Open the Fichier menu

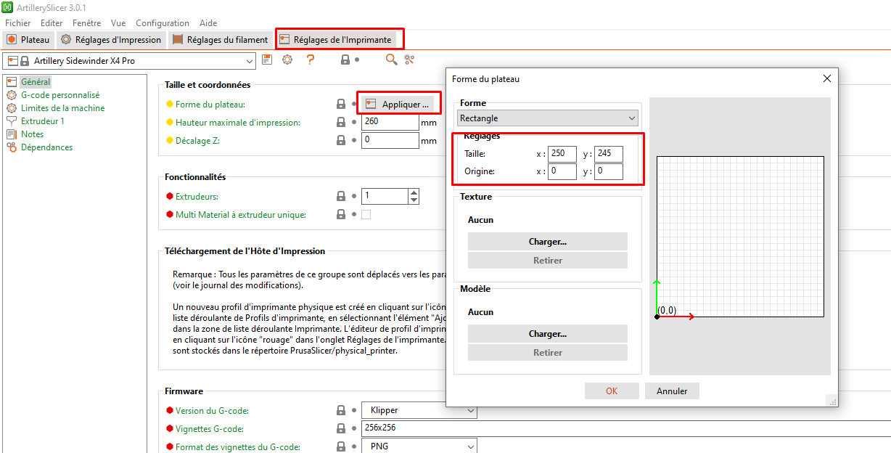point(17,23)
